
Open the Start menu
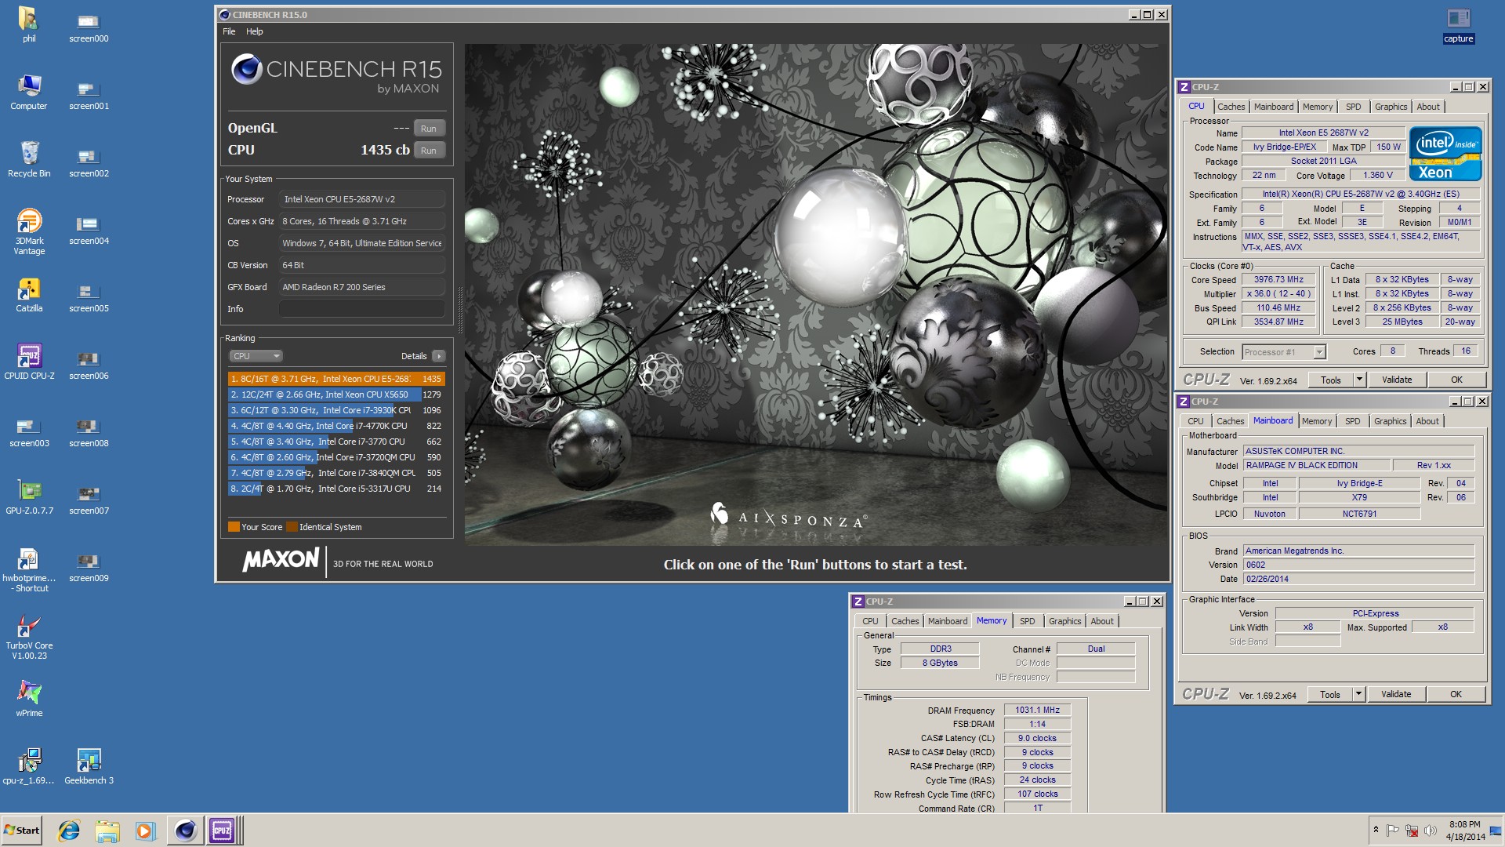click(x=21, y=831)
